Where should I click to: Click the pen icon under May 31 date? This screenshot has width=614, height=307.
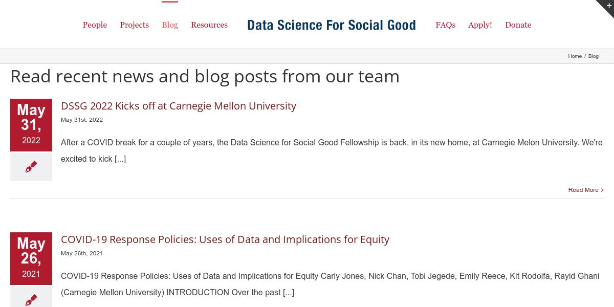(31, 167)
